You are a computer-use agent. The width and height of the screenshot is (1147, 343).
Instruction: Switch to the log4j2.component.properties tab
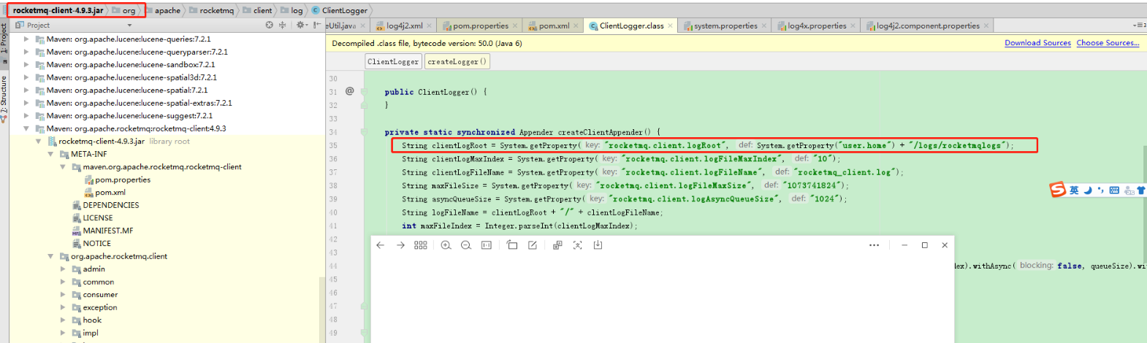tap(928, 26)
